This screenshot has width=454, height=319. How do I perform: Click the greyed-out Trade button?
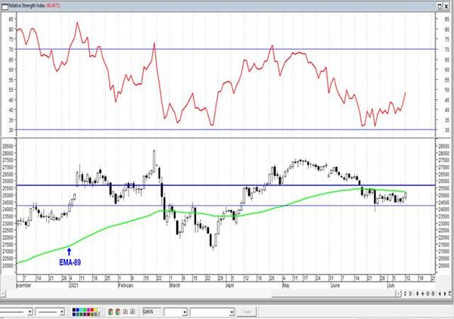[246, 312]
